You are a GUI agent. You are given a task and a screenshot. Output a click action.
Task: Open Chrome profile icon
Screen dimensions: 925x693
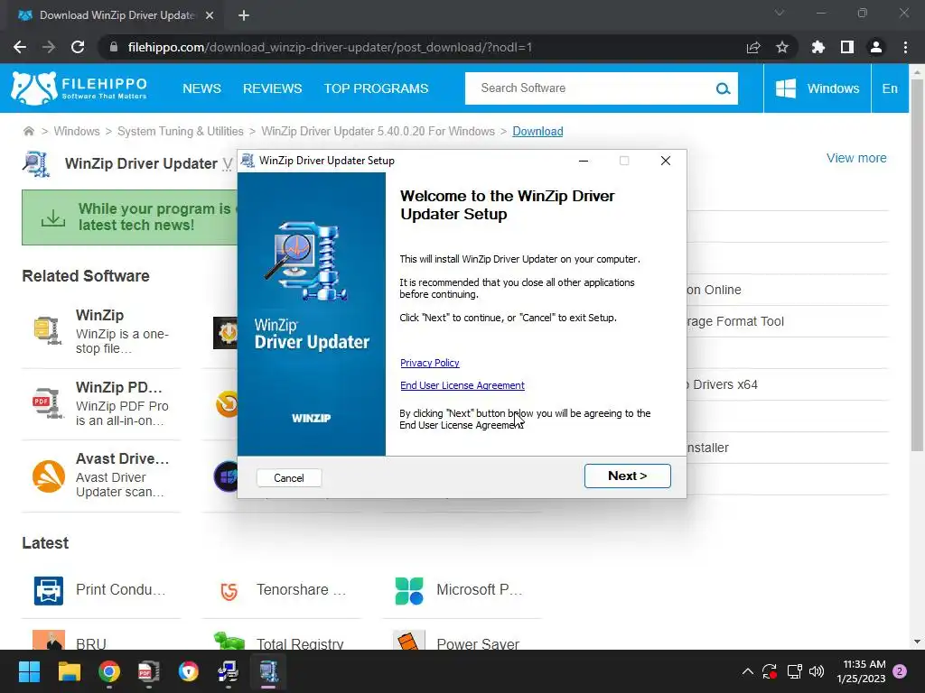click(876, 47)
